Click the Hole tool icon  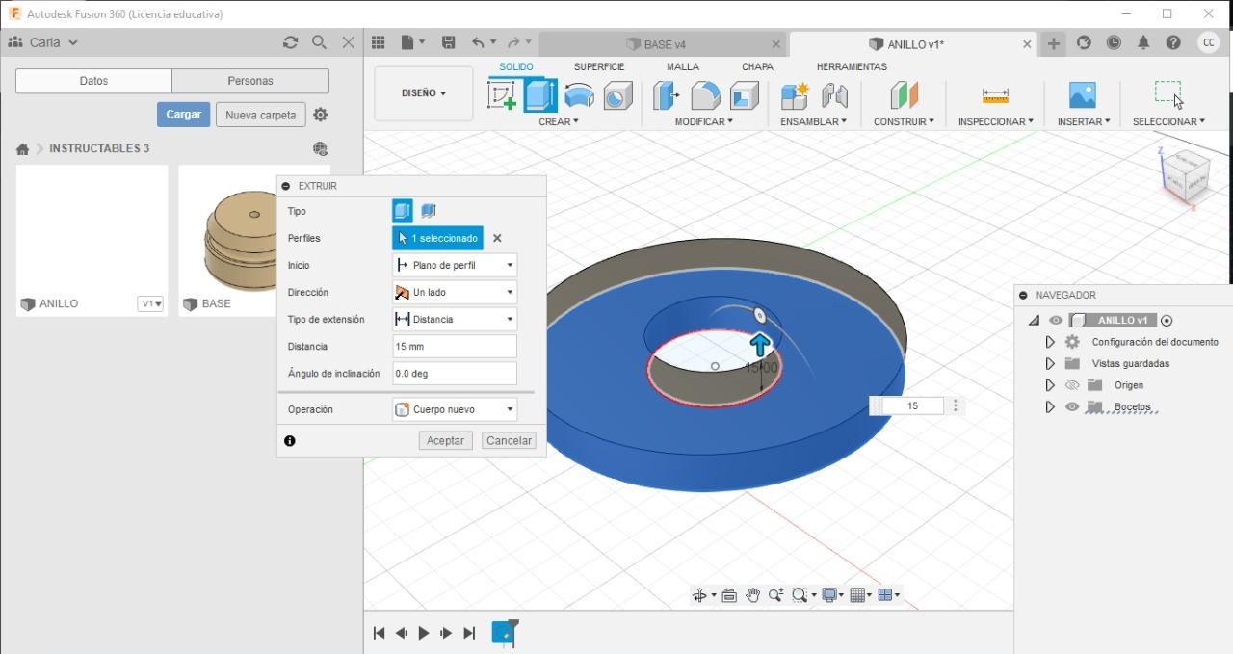coord(617,94)
